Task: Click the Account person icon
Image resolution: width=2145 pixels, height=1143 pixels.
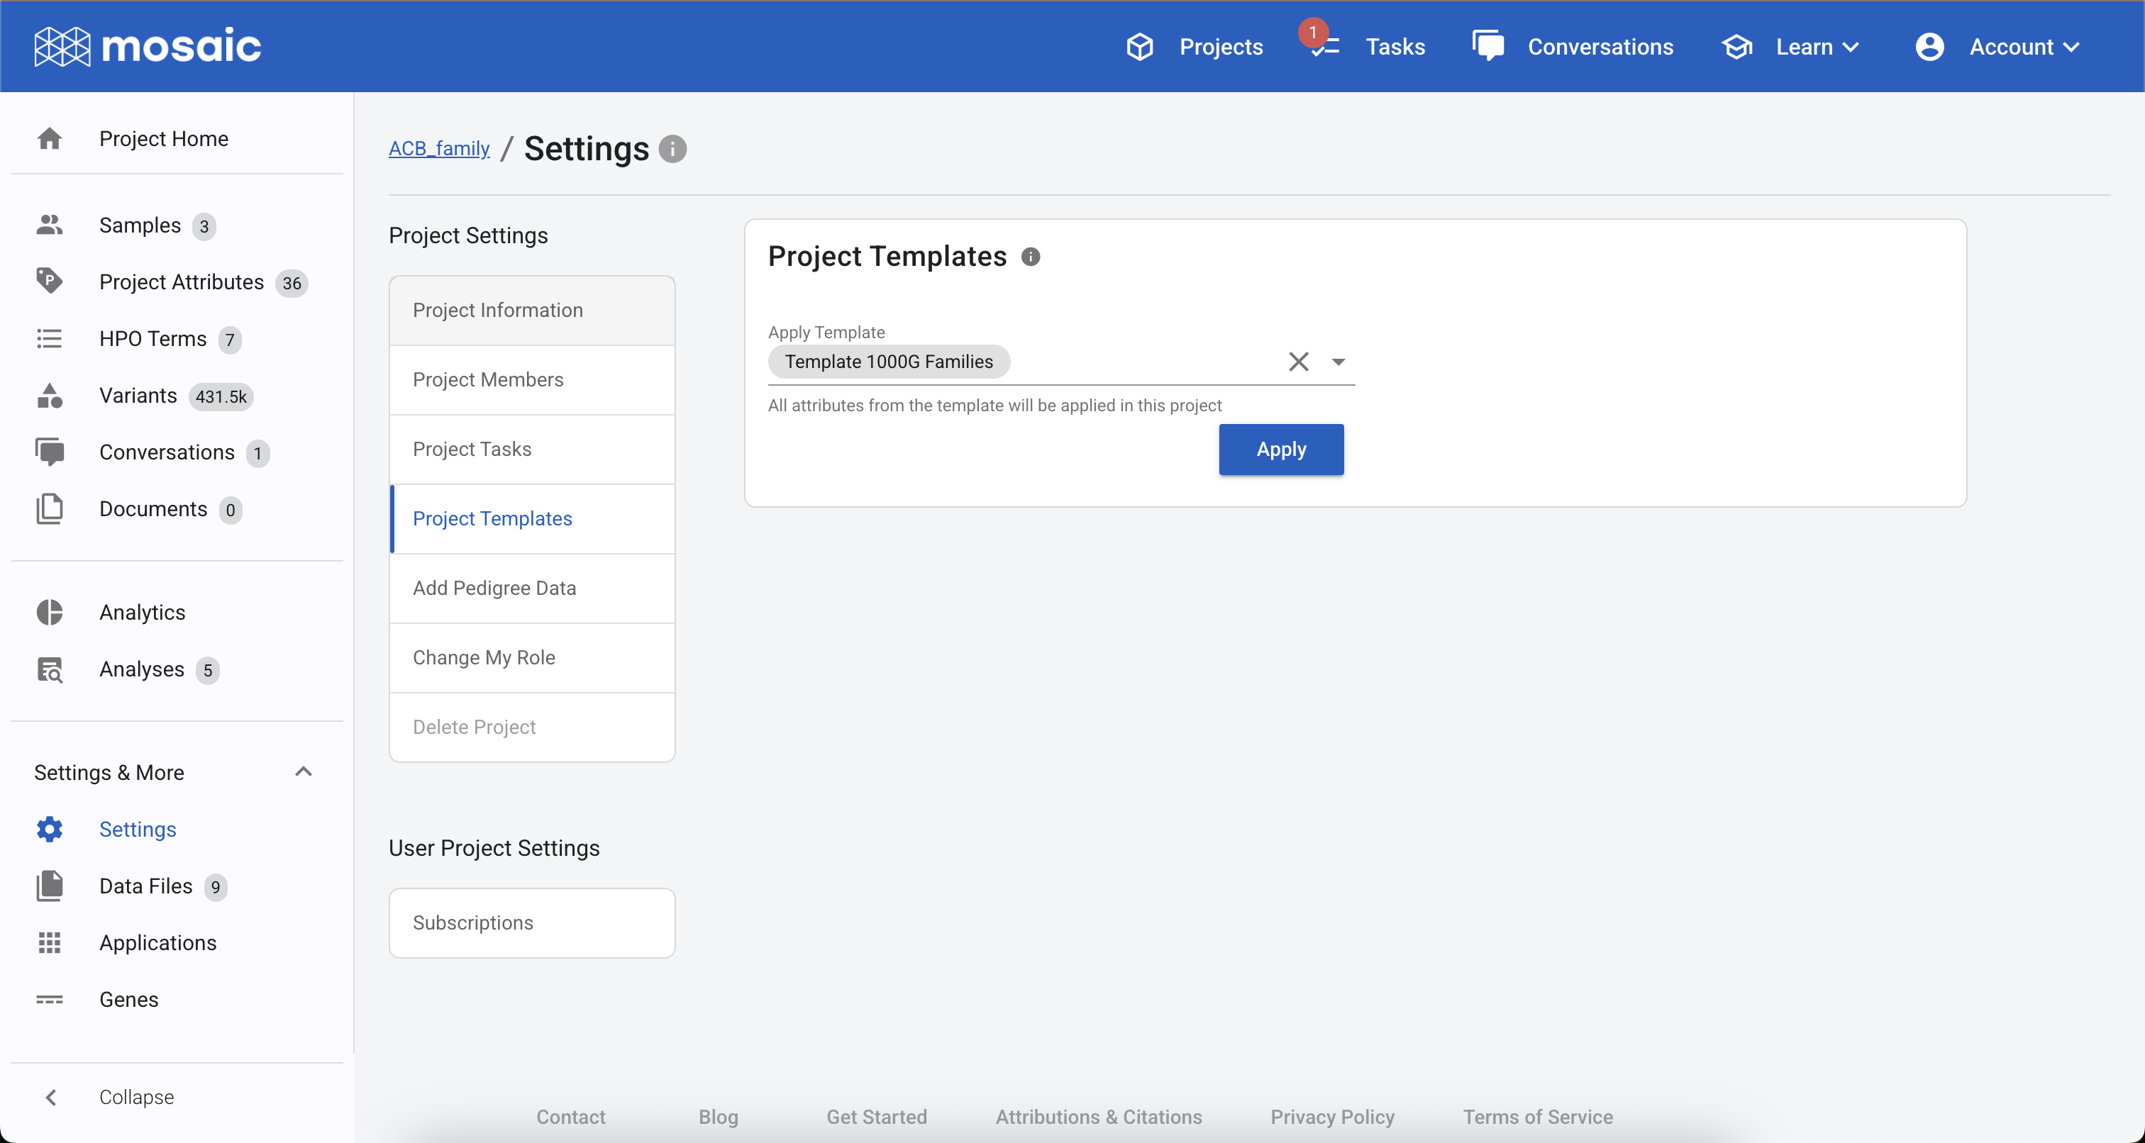Action: pyautogui.click(x=1929, y=47)
